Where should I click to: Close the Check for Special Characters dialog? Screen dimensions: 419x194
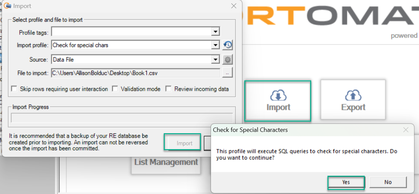(x=406, y=130)
